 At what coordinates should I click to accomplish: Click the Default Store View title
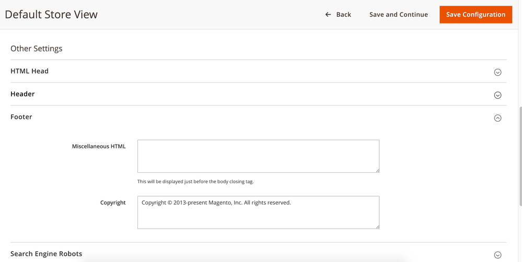coord(51,15)
